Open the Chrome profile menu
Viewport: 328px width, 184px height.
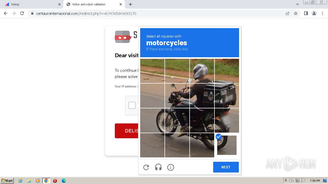click(314, 13)
